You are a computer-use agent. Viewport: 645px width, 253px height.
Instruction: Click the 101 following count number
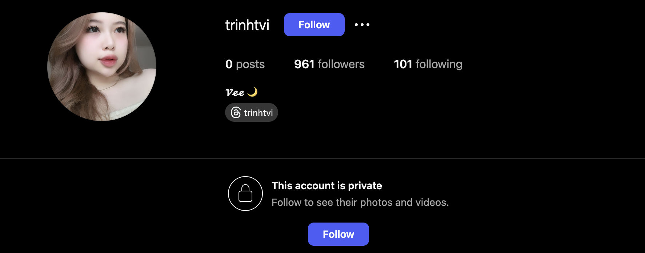coord(403,64)
